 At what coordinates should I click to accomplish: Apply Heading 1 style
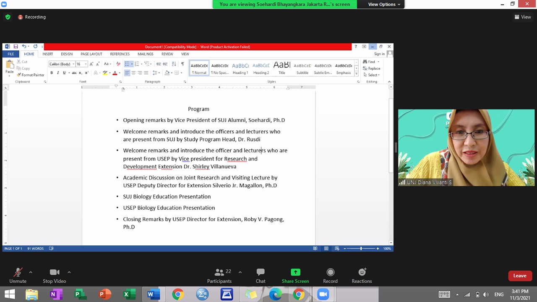(x=240, y=68)
